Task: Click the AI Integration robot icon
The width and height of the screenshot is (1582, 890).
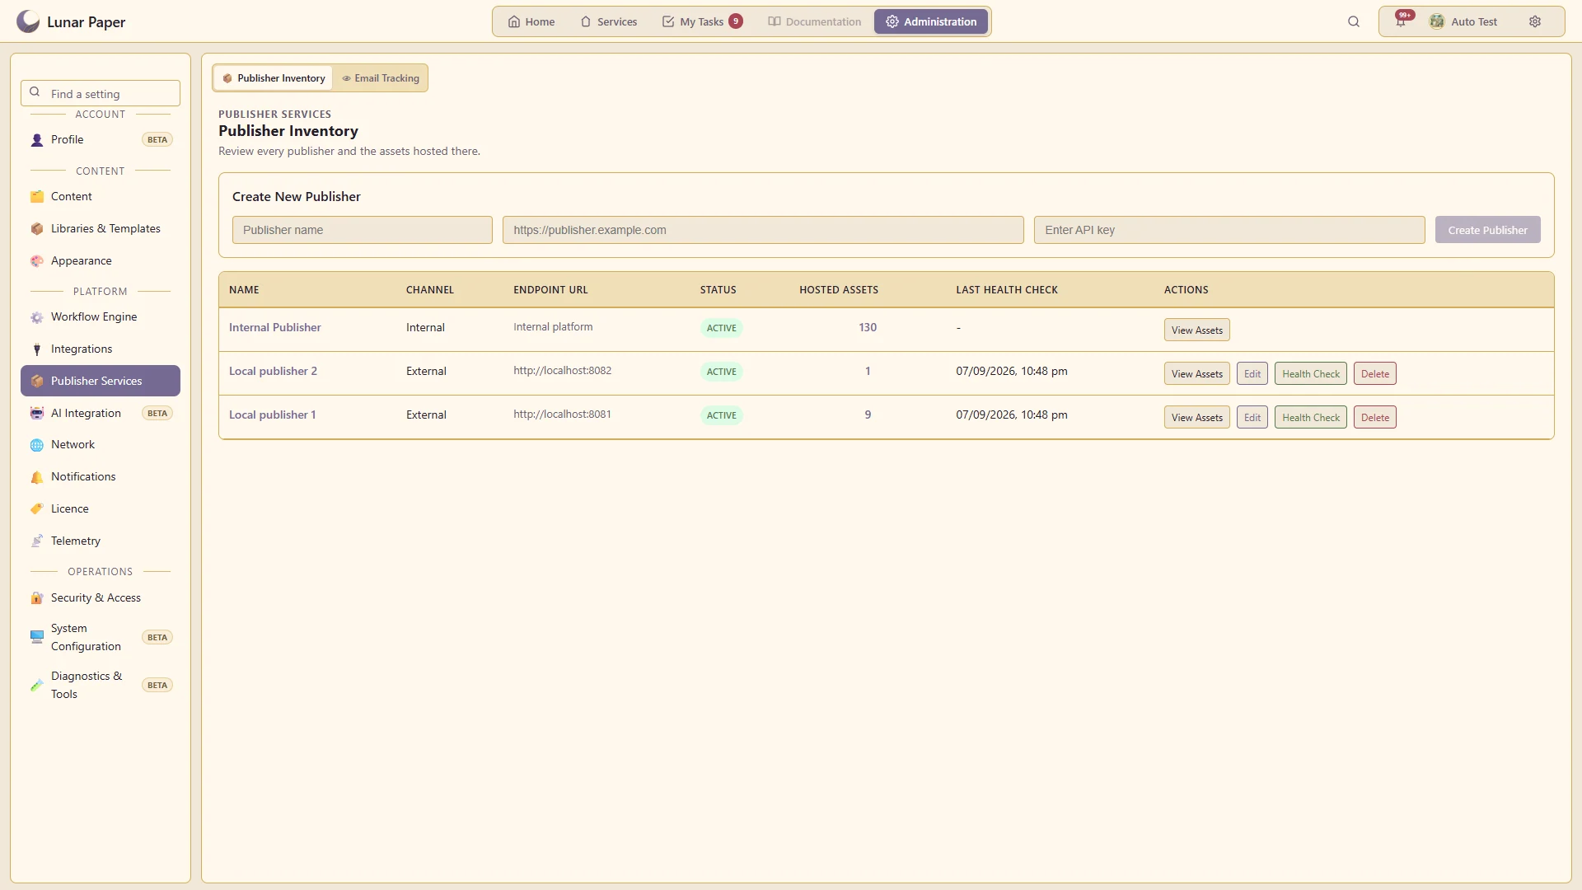Action: click(37, 414)
